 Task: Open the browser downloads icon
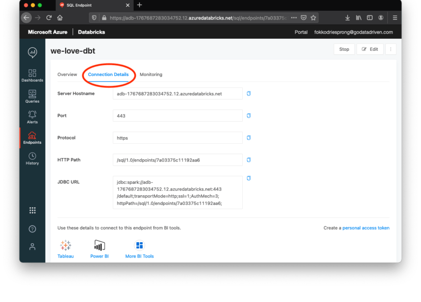[x=348, y=18]
